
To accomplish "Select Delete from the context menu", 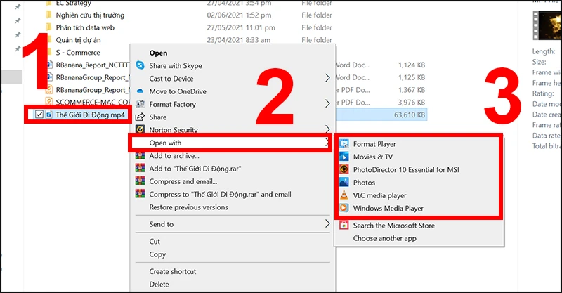I will tap(159, 285).
